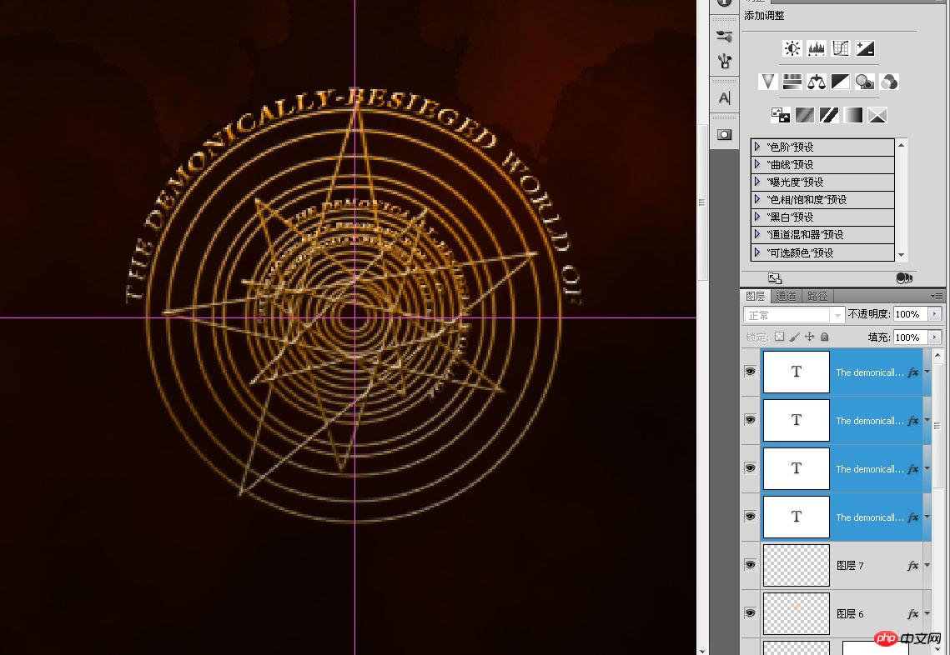Viewport: 950px width, 655px height.
Task: Open the 正常 blend mode dropdown
Action: (x=794, y=315)
